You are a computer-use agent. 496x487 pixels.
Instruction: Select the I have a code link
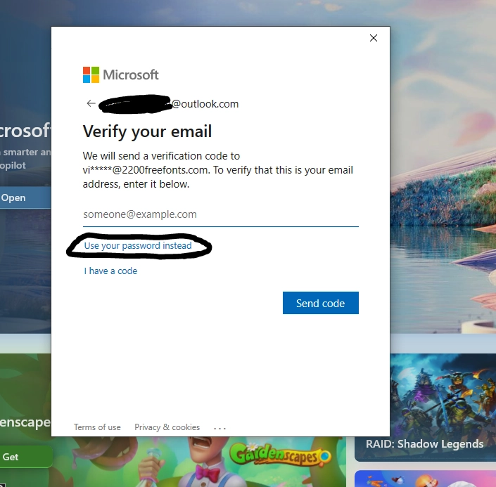110,271
